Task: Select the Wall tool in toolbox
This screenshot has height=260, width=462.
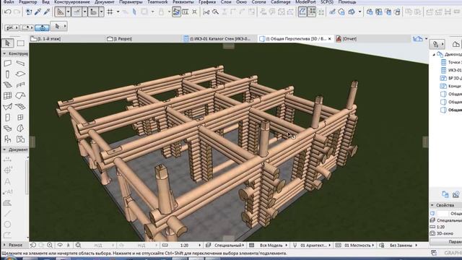Action: (8, 63)
